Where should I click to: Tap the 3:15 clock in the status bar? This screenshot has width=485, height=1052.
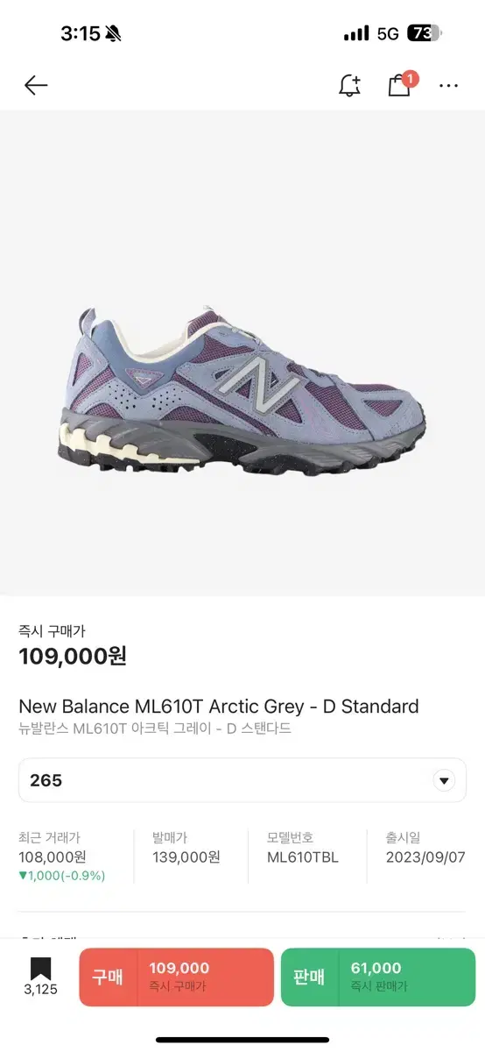tap(81, 33)
